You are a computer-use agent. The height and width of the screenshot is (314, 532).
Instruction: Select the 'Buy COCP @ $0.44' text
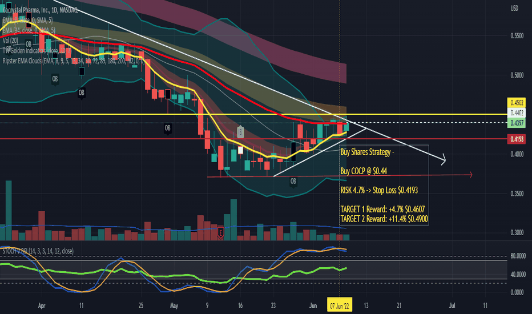click(364, 171)
